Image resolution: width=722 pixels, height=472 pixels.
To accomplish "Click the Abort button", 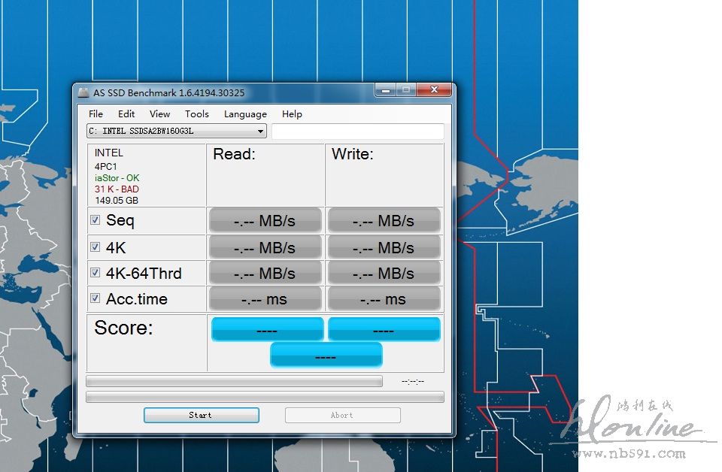I will [x=342, y=415].
